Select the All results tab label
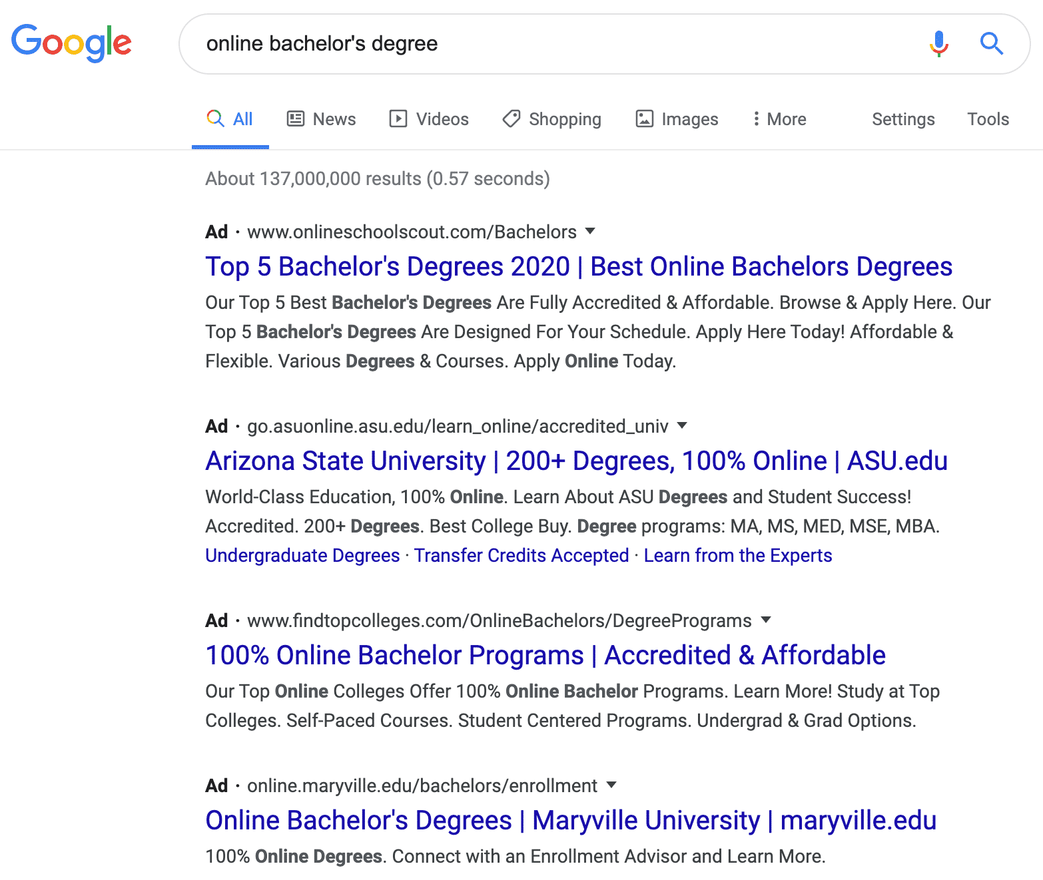The image size is (1043, 880). [x=242, y=119]
